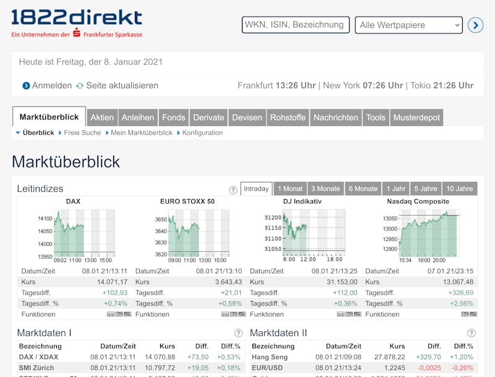This screenshot has width=495, height=377.
Task: Click the DAX intraday chart thumbnail
Action: pos(75,235)
